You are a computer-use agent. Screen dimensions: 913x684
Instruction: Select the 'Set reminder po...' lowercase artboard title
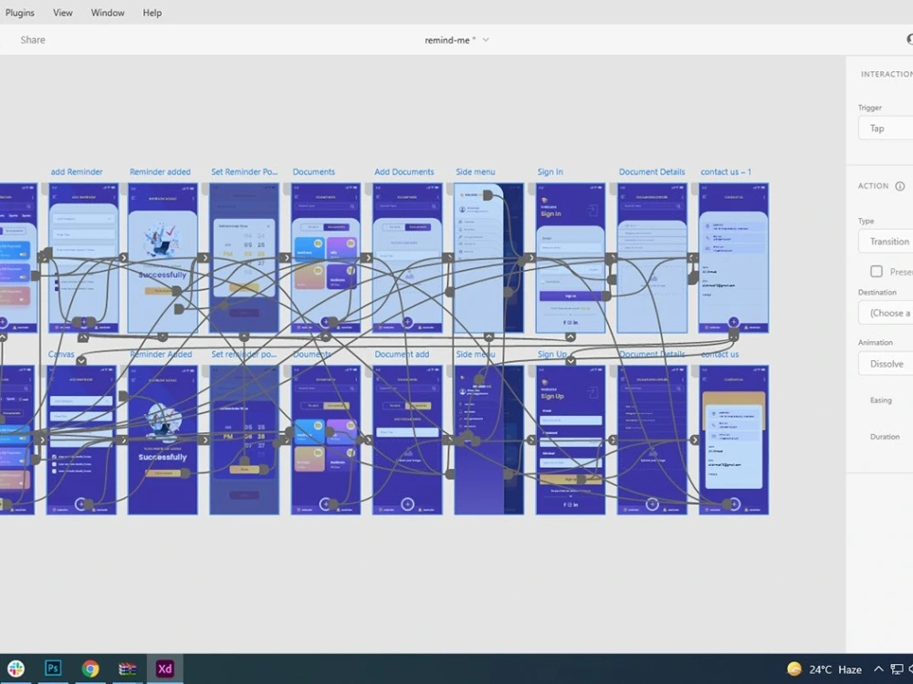pyautogui.click(x=244, y=354)
